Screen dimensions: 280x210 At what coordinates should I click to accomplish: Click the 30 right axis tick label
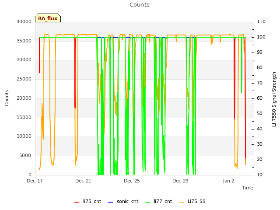(x=259, y=144)
